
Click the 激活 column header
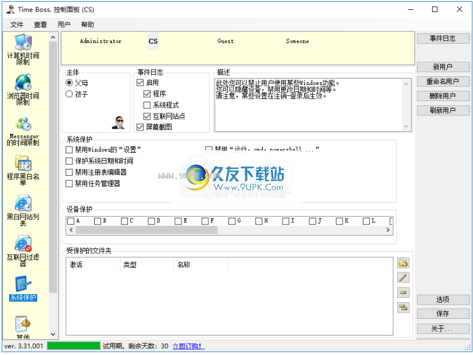tap(93, 265)
